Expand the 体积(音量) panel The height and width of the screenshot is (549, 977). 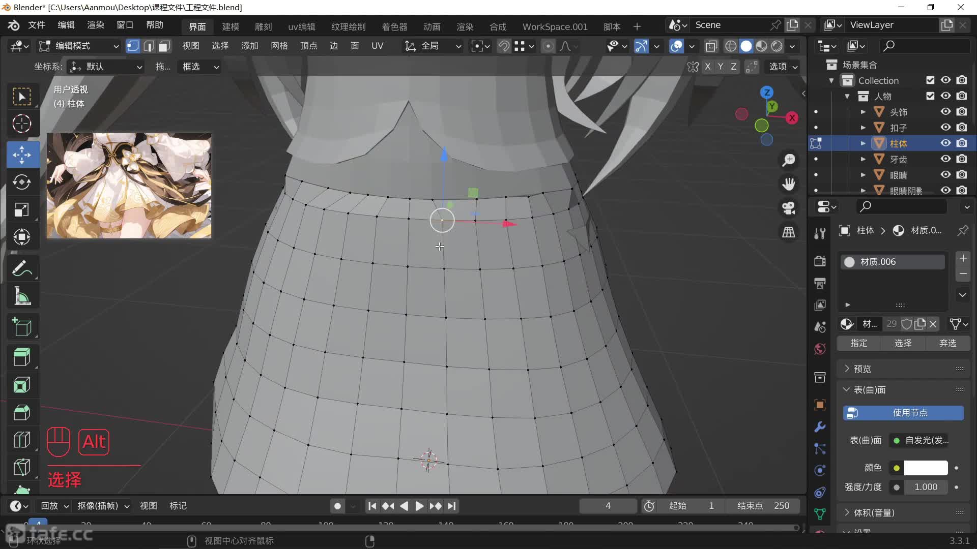903,512
